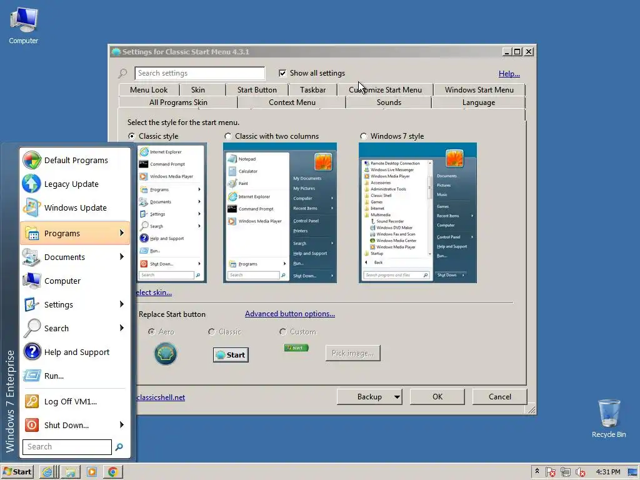This screenshot has width=640, height=480.
Task: Click the Run... icon
Action: pyautogui.click(x=31, y=376)
